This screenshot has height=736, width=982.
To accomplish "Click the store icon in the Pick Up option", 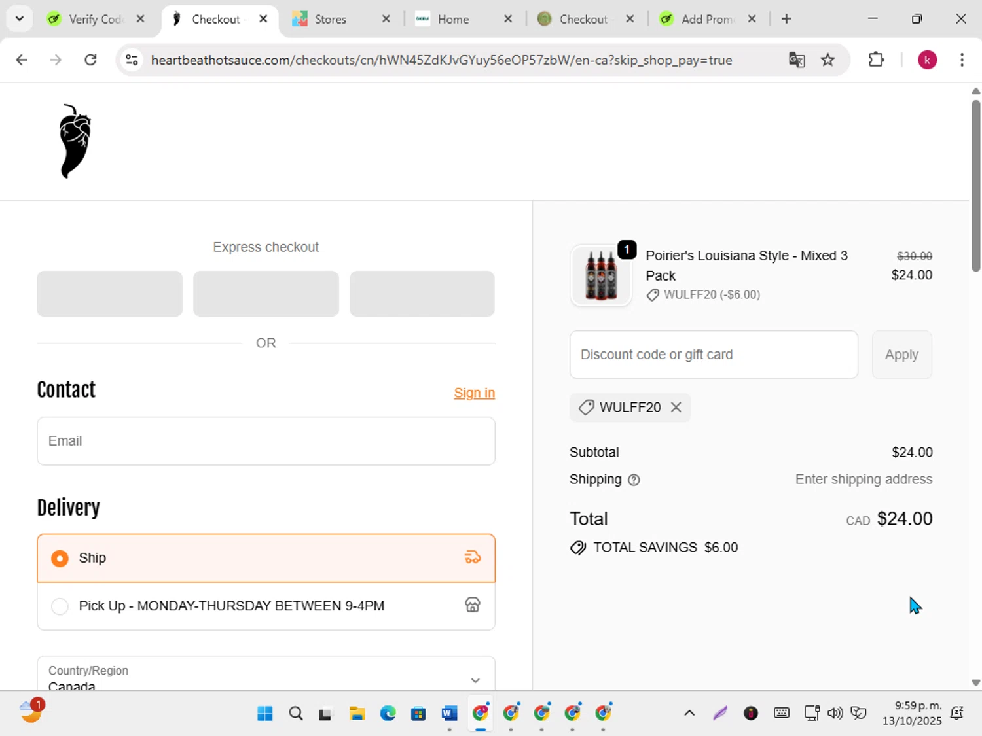I will pos(473,605).
